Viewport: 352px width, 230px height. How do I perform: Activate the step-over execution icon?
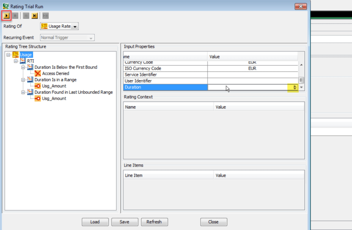tap(45, 15)
